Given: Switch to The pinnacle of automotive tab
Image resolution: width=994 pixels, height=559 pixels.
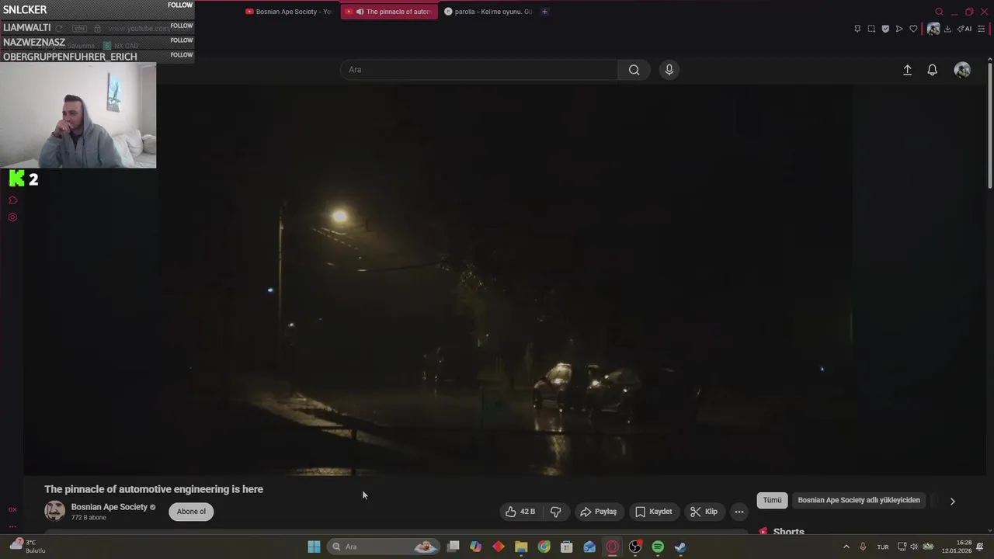Looking at the screenshot, I should (389, 12).
